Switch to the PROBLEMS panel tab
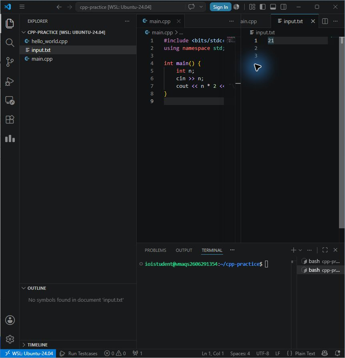 pos(155,250)
